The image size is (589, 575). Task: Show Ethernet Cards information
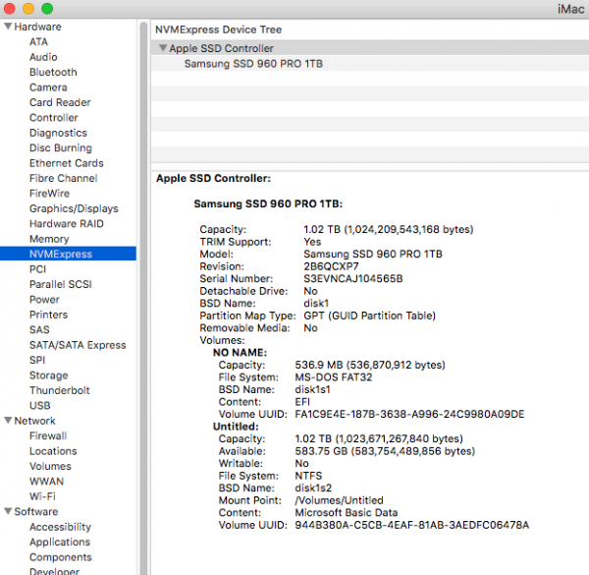(67, 163)
